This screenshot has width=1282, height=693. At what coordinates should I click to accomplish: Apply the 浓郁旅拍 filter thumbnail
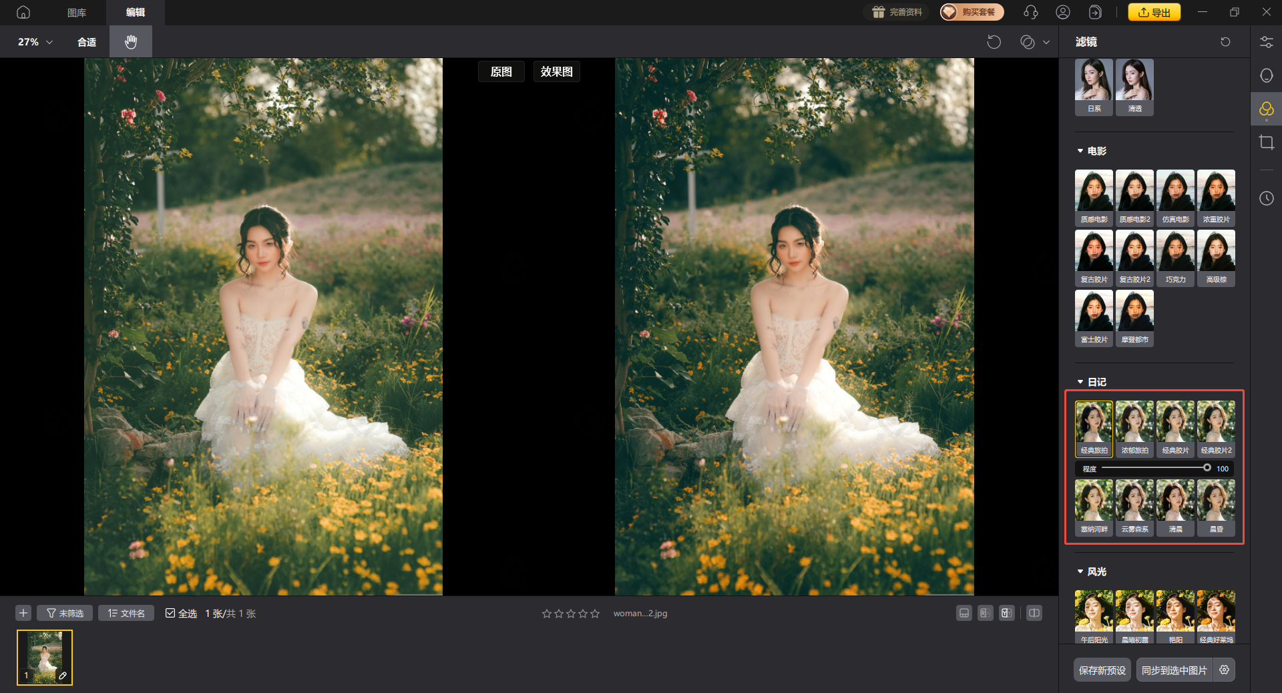pyautogui.click(x=1134, y=428)
